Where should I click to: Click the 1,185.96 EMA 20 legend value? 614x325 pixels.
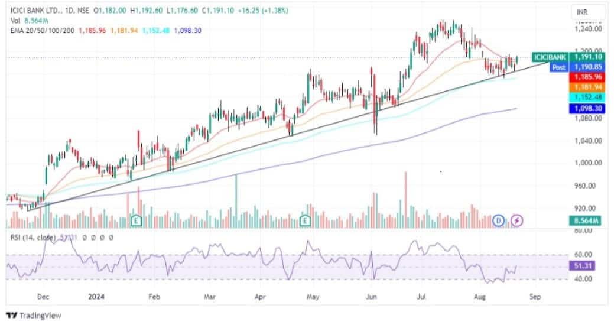click(x=92, y=31)
